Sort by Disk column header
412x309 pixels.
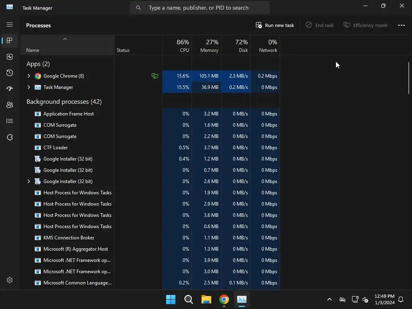(236, 45)
